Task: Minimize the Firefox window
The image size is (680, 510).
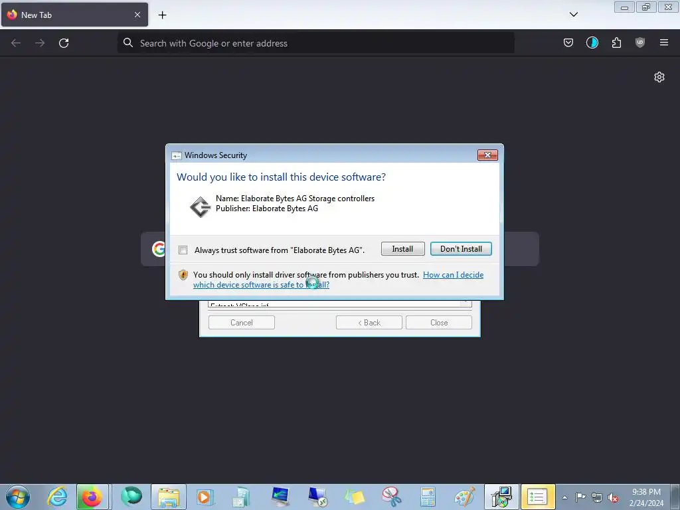Action: click(x=624, y=7)
